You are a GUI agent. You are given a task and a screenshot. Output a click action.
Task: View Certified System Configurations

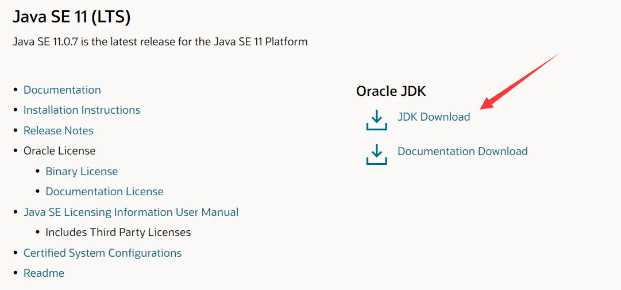click(x=102, y=253)
